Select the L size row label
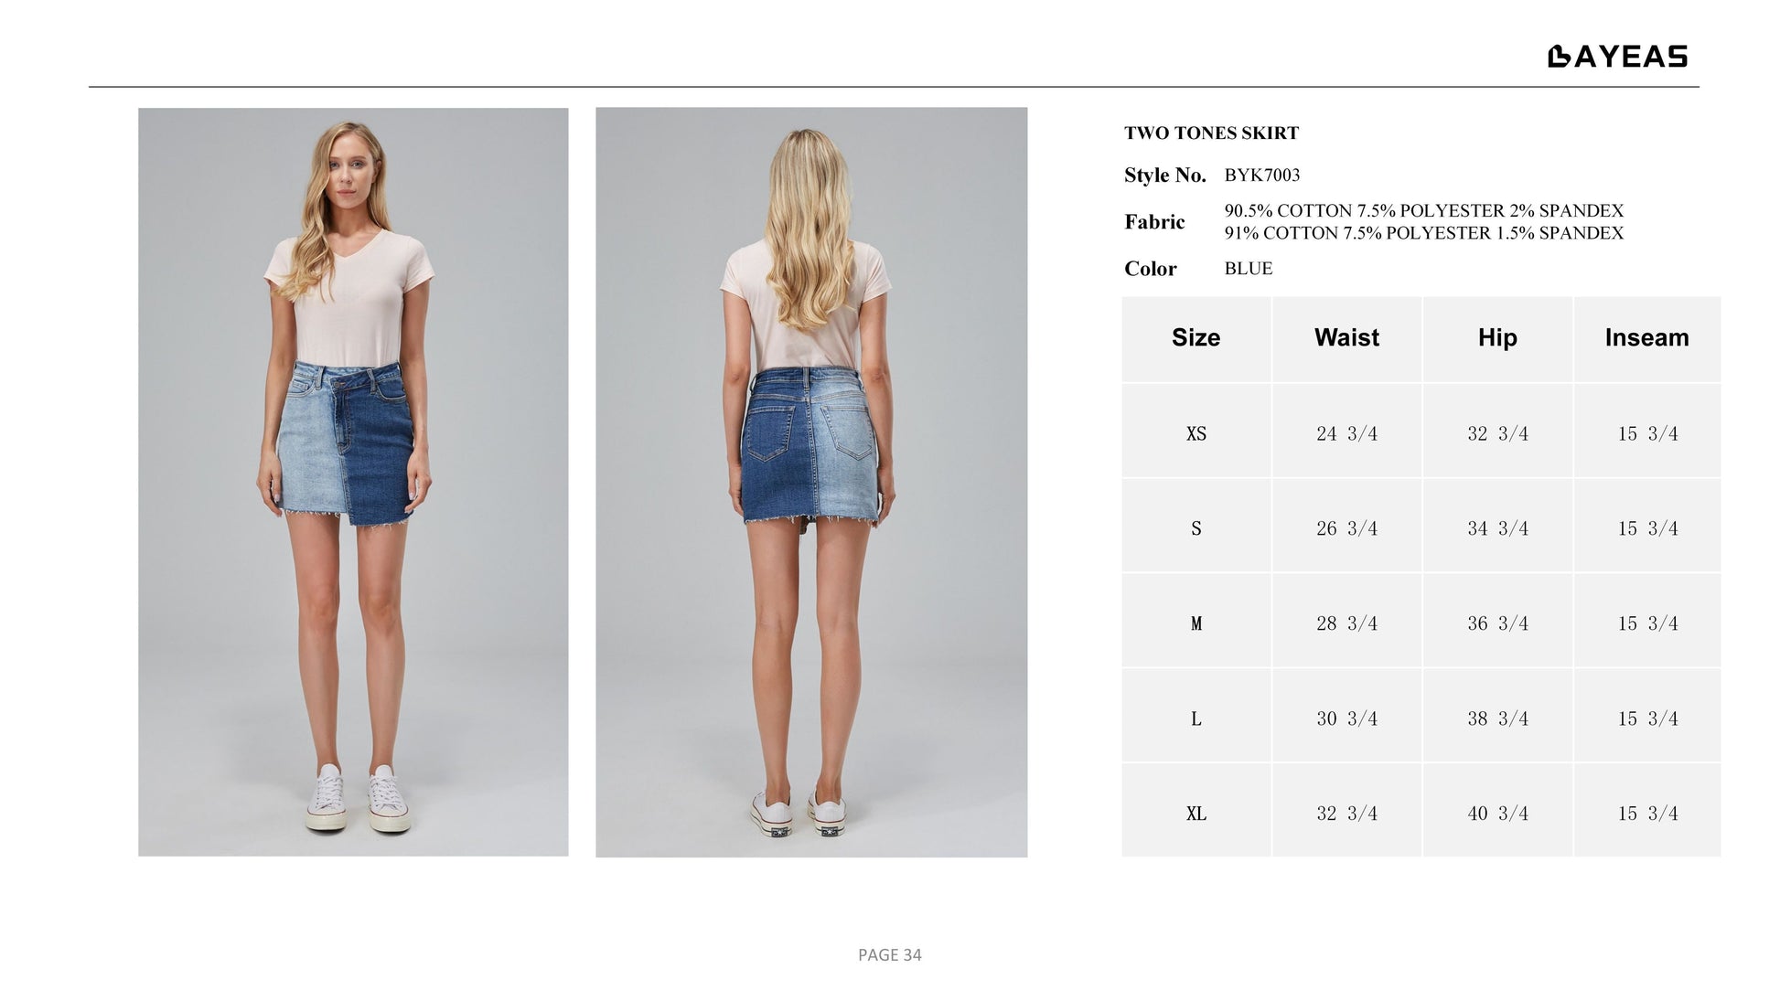This screenshot has height=1001, width=1780. coord(1196,719)
